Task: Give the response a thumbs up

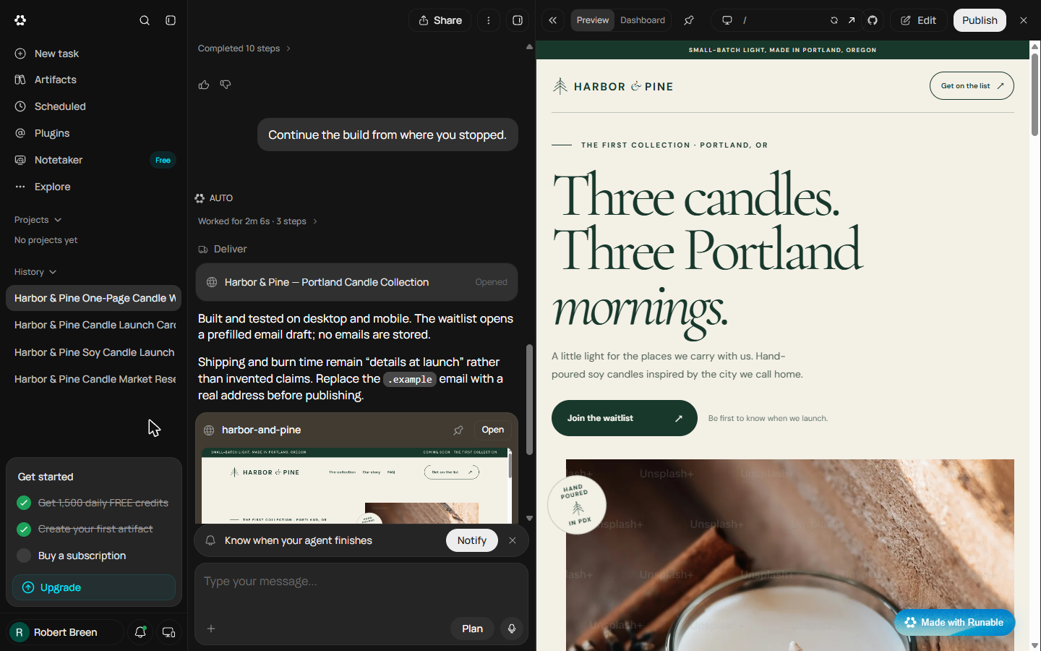Action: click(204, 85)
